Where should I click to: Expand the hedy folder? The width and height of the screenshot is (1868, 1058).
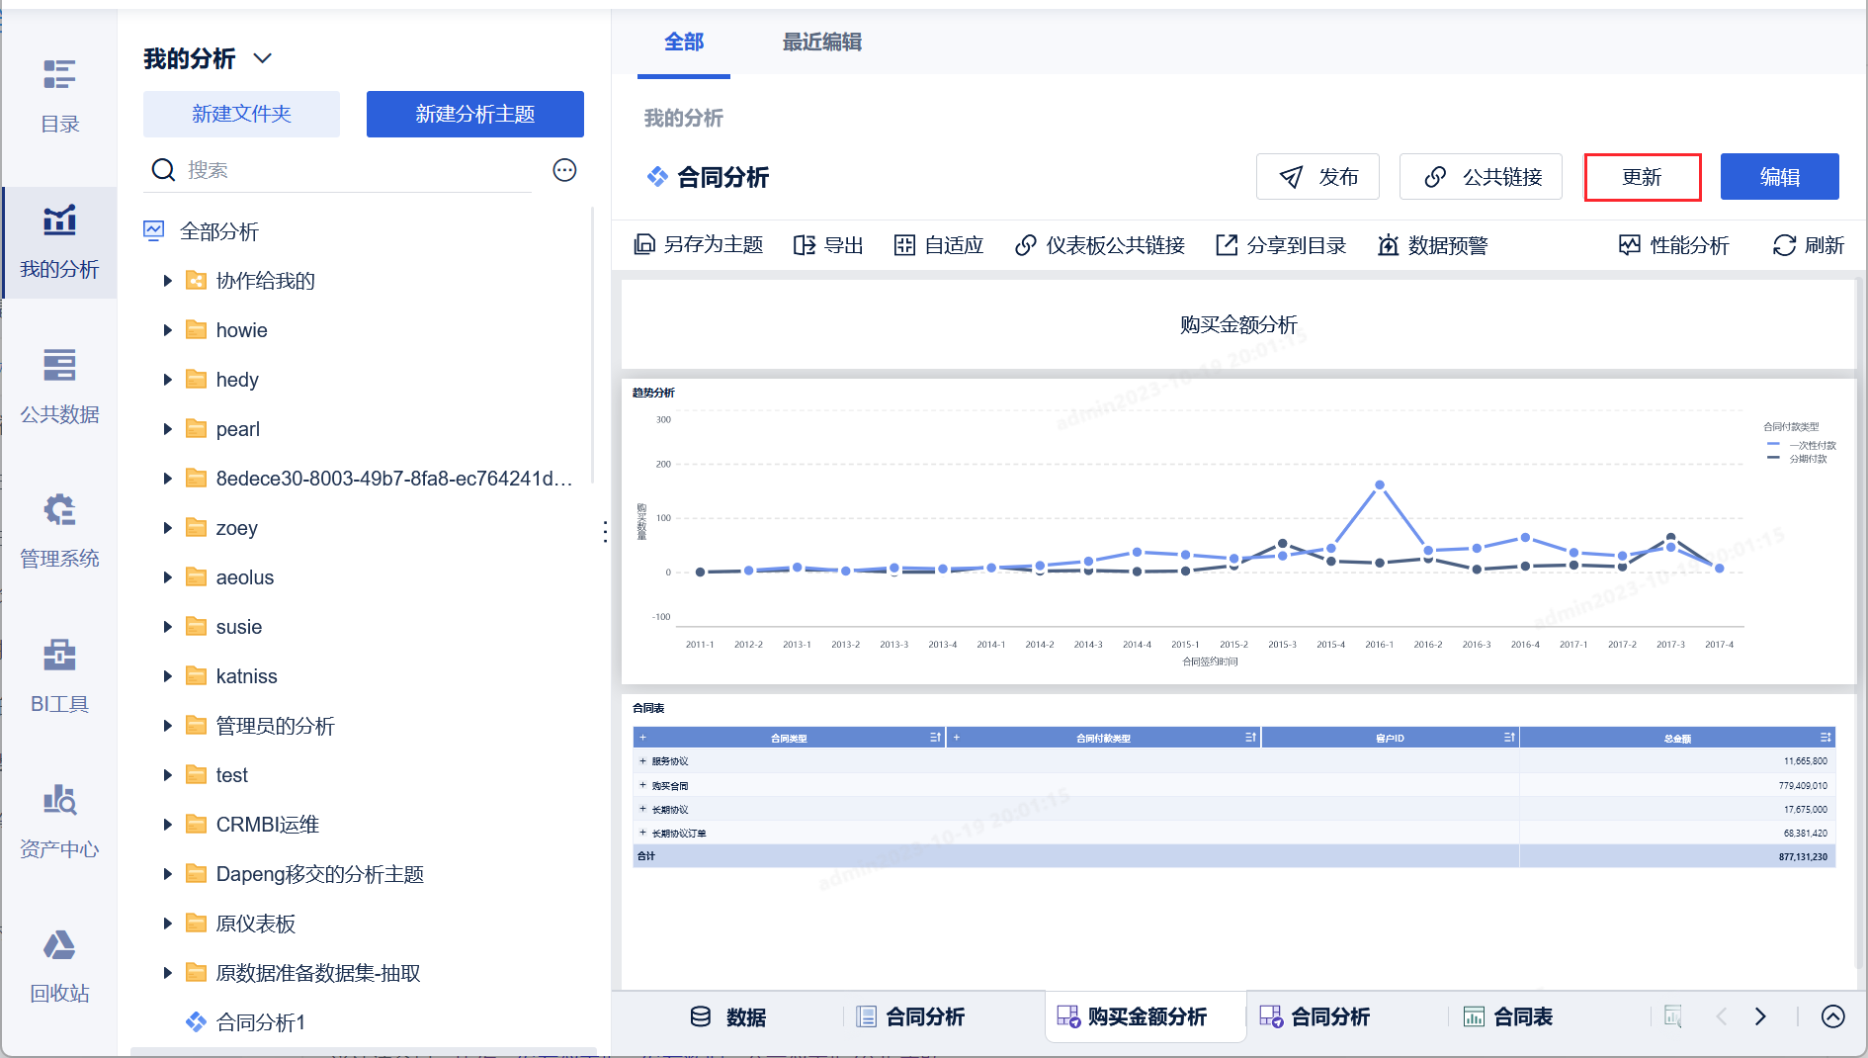click(168, 380)
